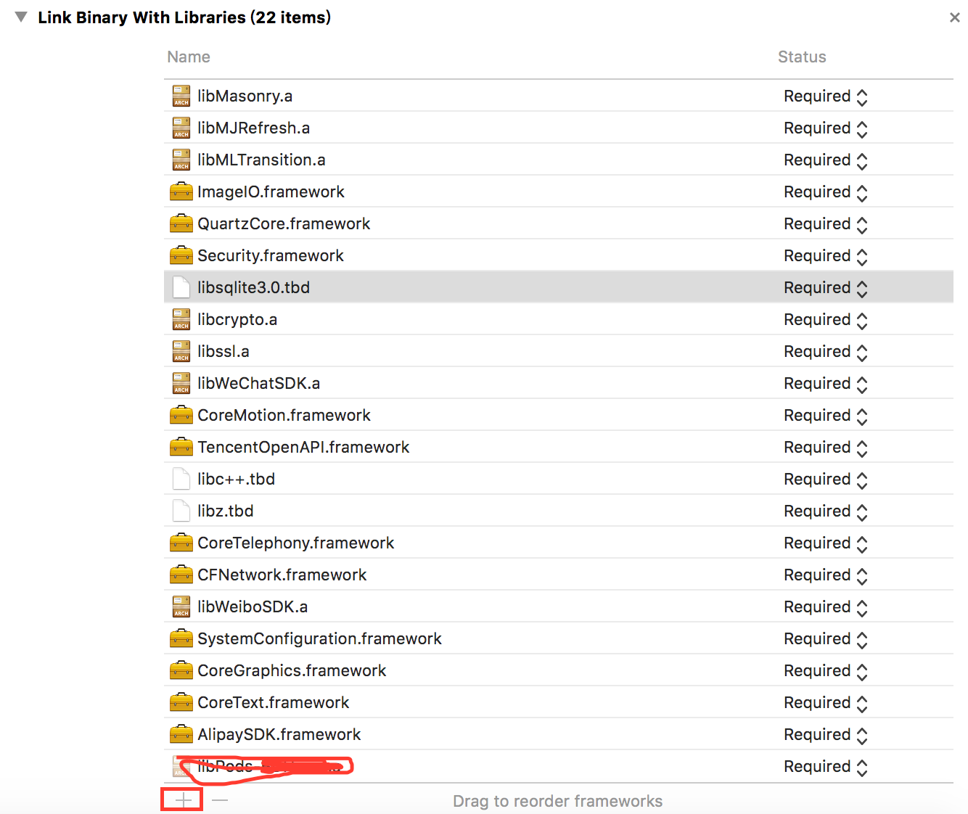The image size is (968, 814).
Task: Click the CoreTelephony.framework toolbox icon
Action: pyautogui.click(x=181, y=543)
